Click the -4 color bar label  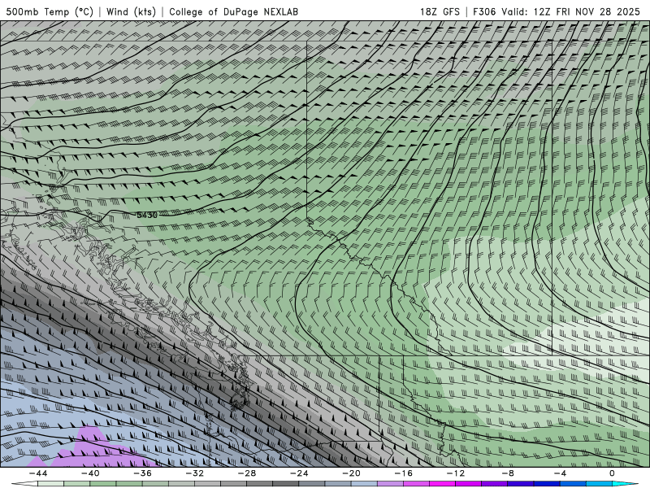(561, 473)
